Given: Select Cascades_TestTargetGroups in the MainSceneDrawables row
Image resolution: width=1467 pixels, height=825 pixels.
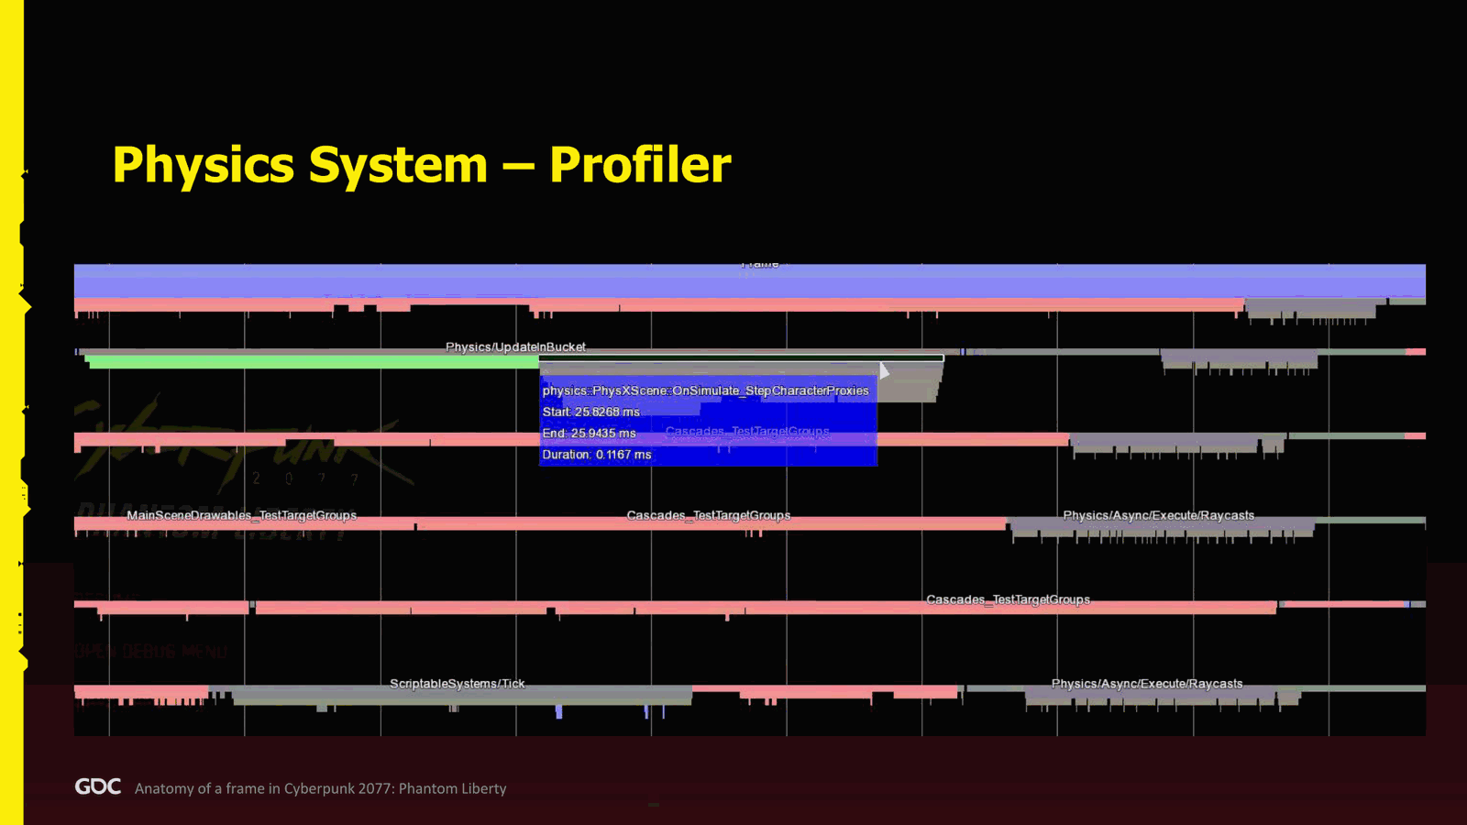Looking at the screenshot, I should (x=708, y=515).
